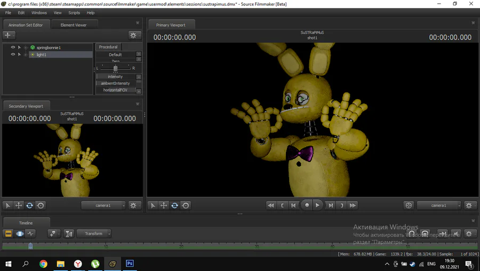
Task: Open the gear settings in Animation Set Editor
Action: click(x=133, y=35)
